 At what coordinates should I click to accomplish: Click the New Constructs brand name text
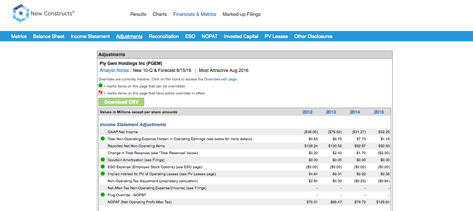(x=52, y=13)
